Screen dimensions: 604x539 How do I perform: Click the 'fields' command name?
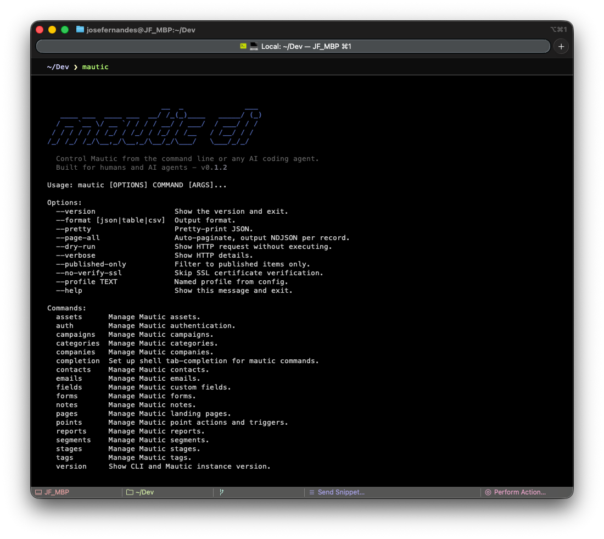point(69,387)
